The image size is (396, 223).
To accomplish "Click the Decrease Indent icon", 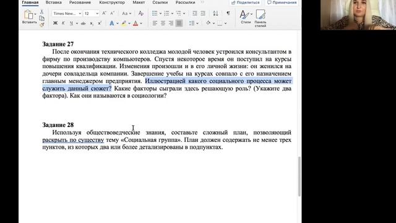I will point(195,13).
